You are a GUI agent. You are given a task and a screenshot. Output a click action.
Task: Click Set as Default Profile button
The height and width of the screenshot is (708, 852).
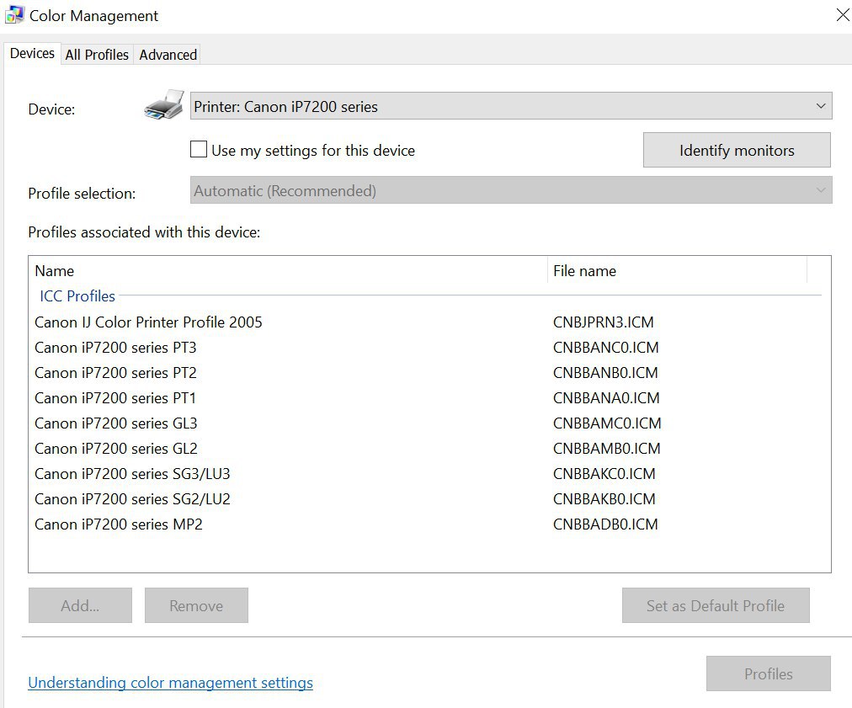point(716,605)
